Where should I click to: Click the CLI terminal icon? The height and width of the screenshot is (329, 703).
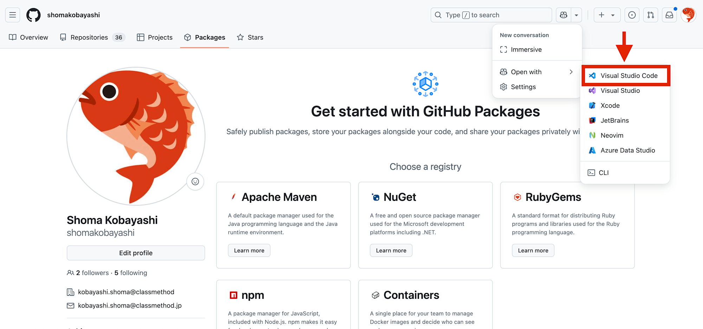pos(591,172)
